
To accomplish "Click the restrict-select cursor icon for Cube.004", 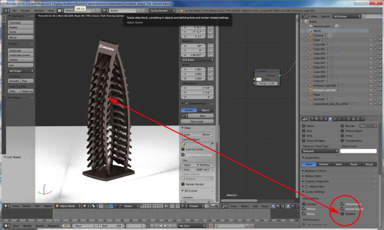I will coord(375,58).
